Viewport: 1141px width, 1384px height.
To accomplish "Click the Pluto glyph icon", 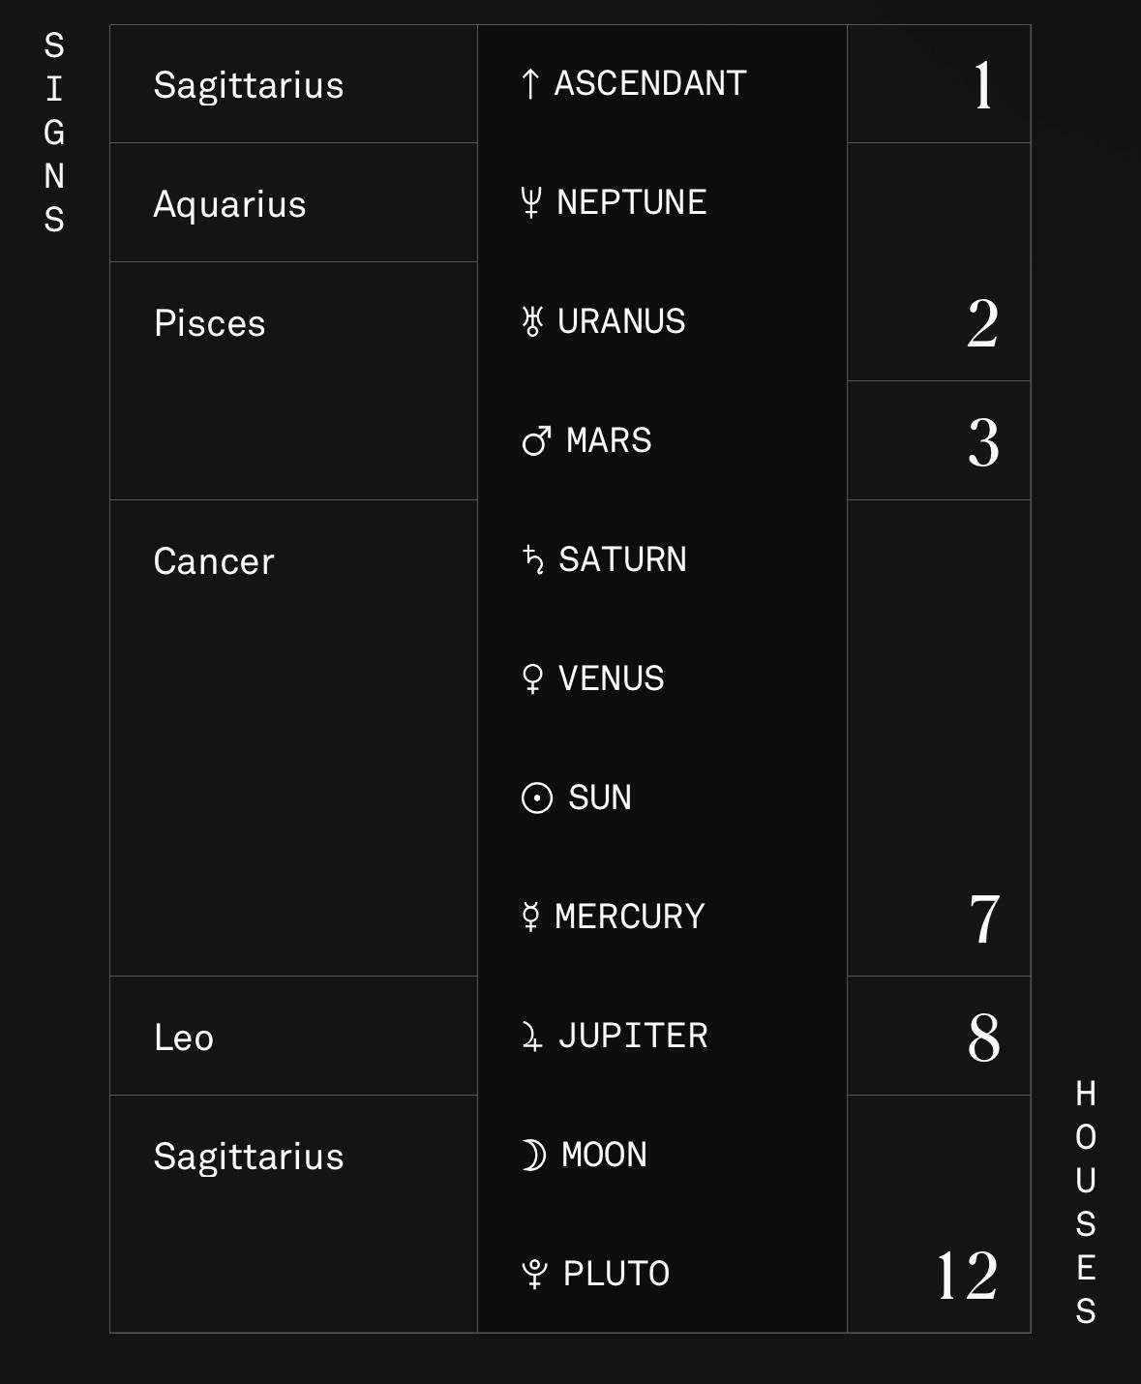I will pyautogui.click(x=534, y=1275).
